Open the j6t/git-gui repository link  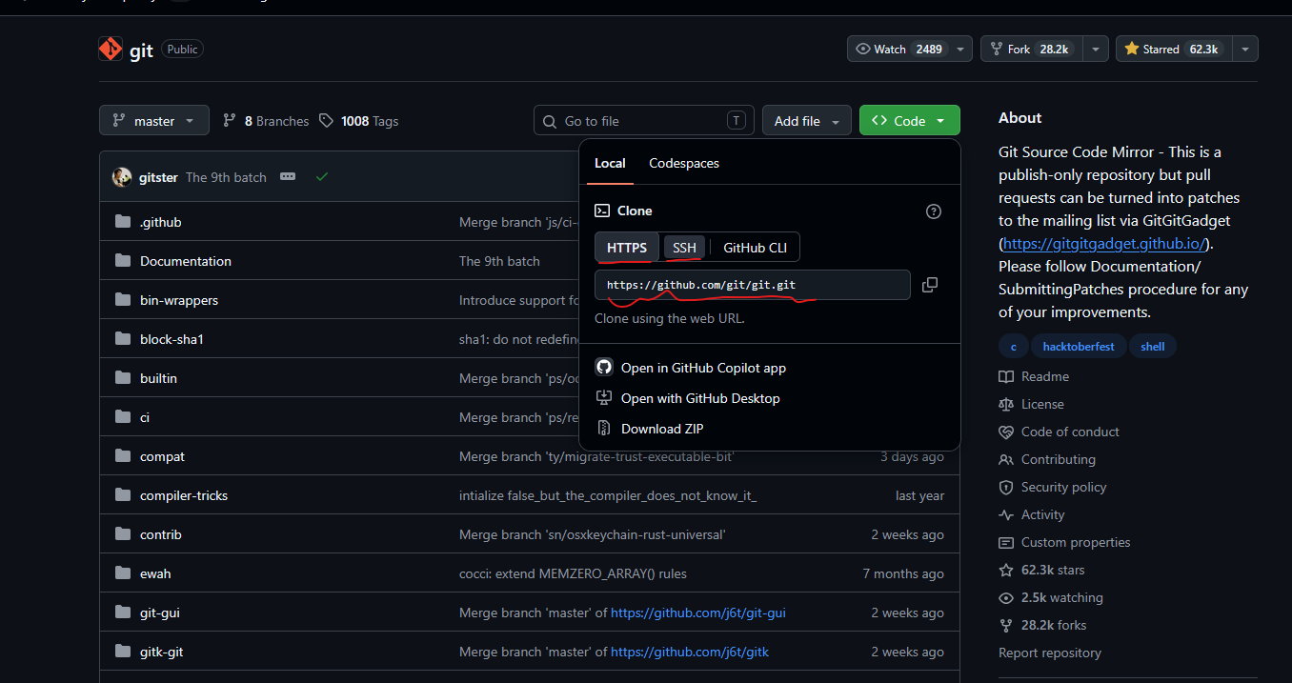698,613
